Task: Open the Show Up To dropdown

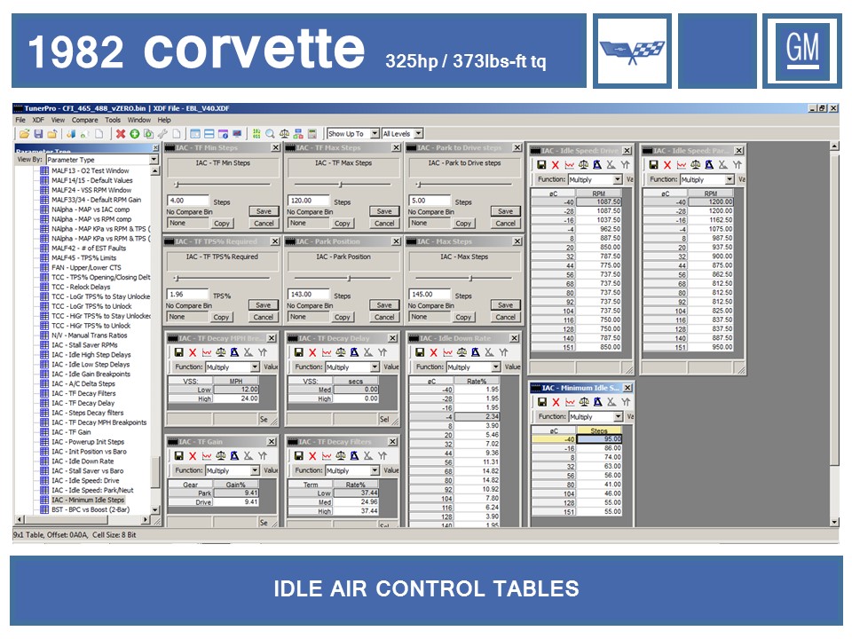Action: pyautogui.click(x=375, y=134)
